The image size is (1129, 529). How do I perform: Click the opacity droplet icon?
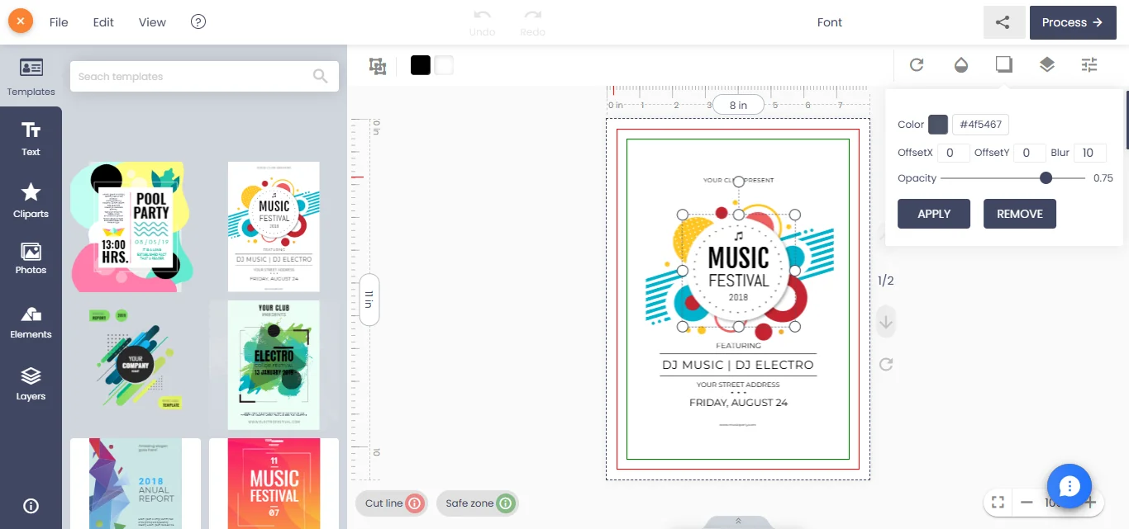click(x=960, y=64)
